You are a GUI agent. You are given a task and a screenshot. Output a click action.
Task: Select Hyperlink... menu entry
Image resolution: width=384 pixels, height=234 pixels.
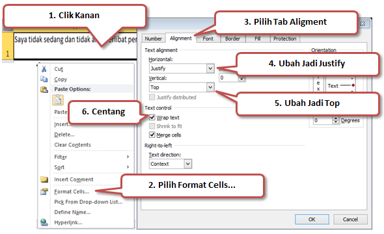68,222
